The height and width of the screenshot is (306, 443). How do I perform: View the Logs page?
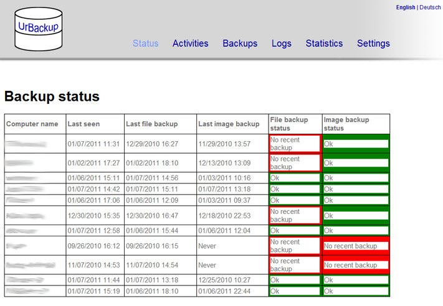281,44
